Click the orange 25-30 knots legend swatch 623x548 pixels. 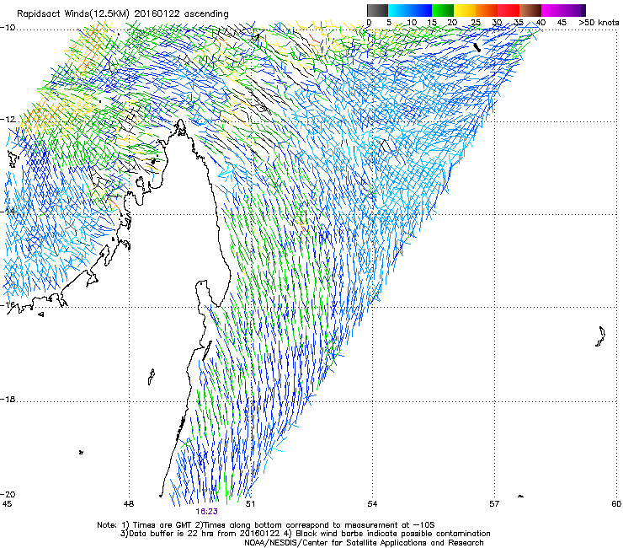tap(487, 10)
